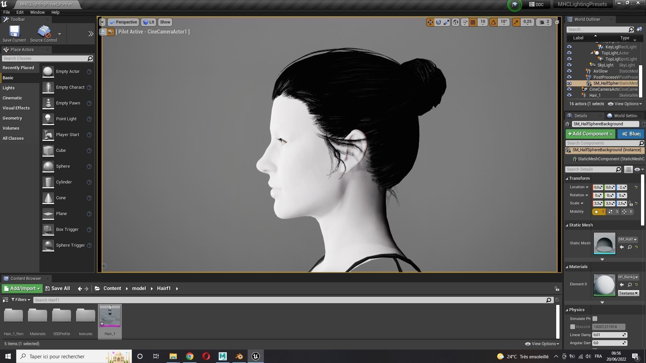Viewport: 646px width, 363px height.
Task: Open details visibility eye dropdown
Action: pos(639,170)
